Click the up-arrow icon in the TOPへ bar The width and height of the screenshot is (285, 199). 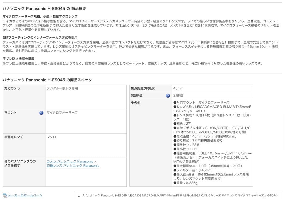click(x=79, y=196)
